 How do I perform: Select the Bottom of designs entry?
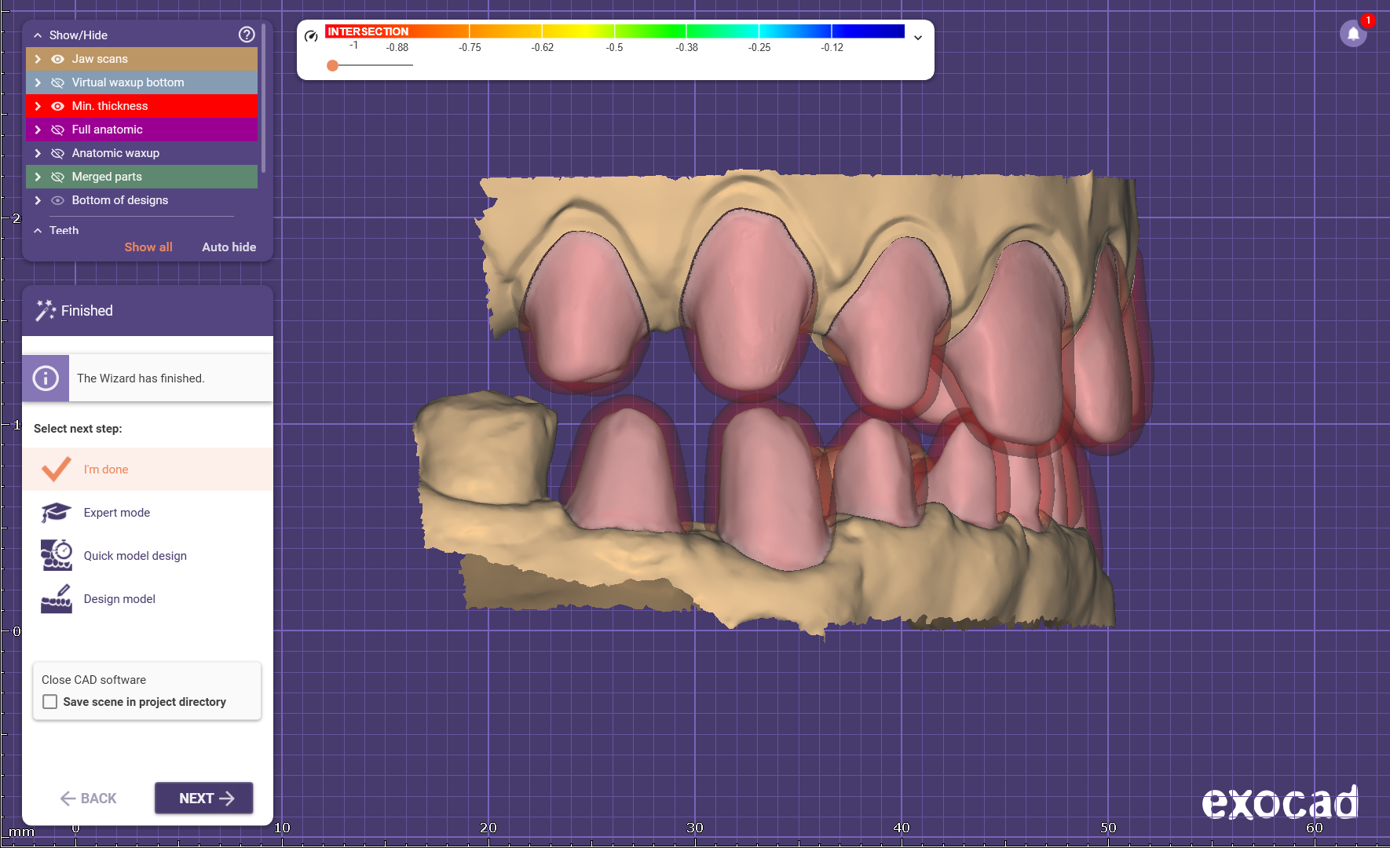pyautogui.click(x=120, y=200)
